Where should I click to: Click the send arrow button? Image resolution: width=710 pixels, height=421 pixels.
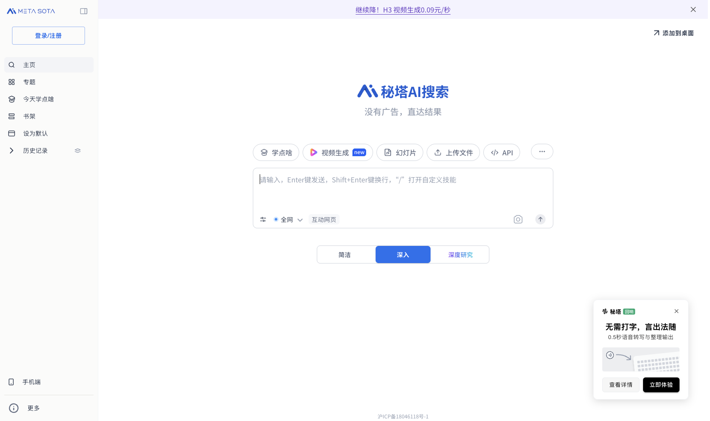[540, 219]
